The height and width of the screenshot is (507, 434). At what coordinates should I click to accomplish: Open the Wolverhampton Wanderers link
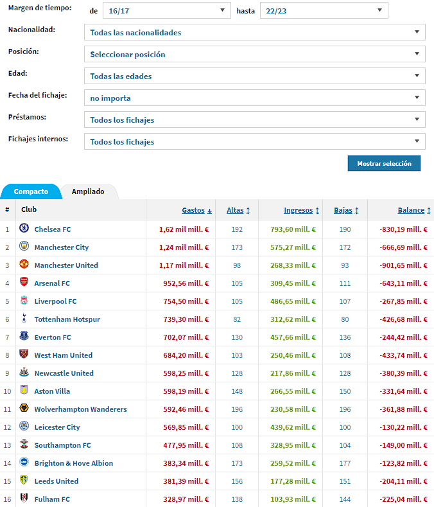click(x=80, y=409)
